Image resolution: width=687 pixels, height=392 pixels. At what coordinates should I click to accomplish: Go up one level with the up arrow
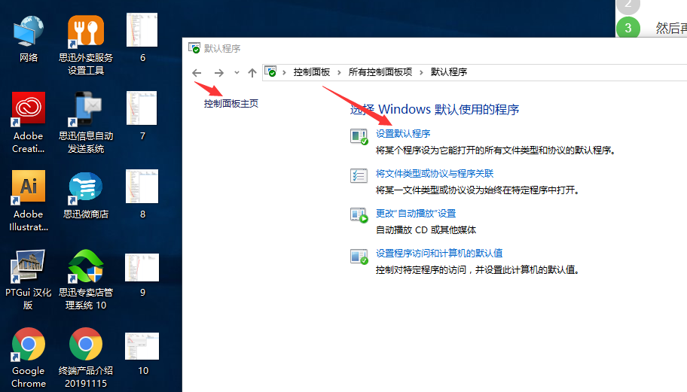pos(252,73)
